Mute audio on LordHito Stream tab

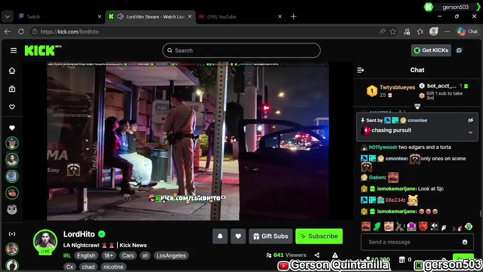coord(120,17)
